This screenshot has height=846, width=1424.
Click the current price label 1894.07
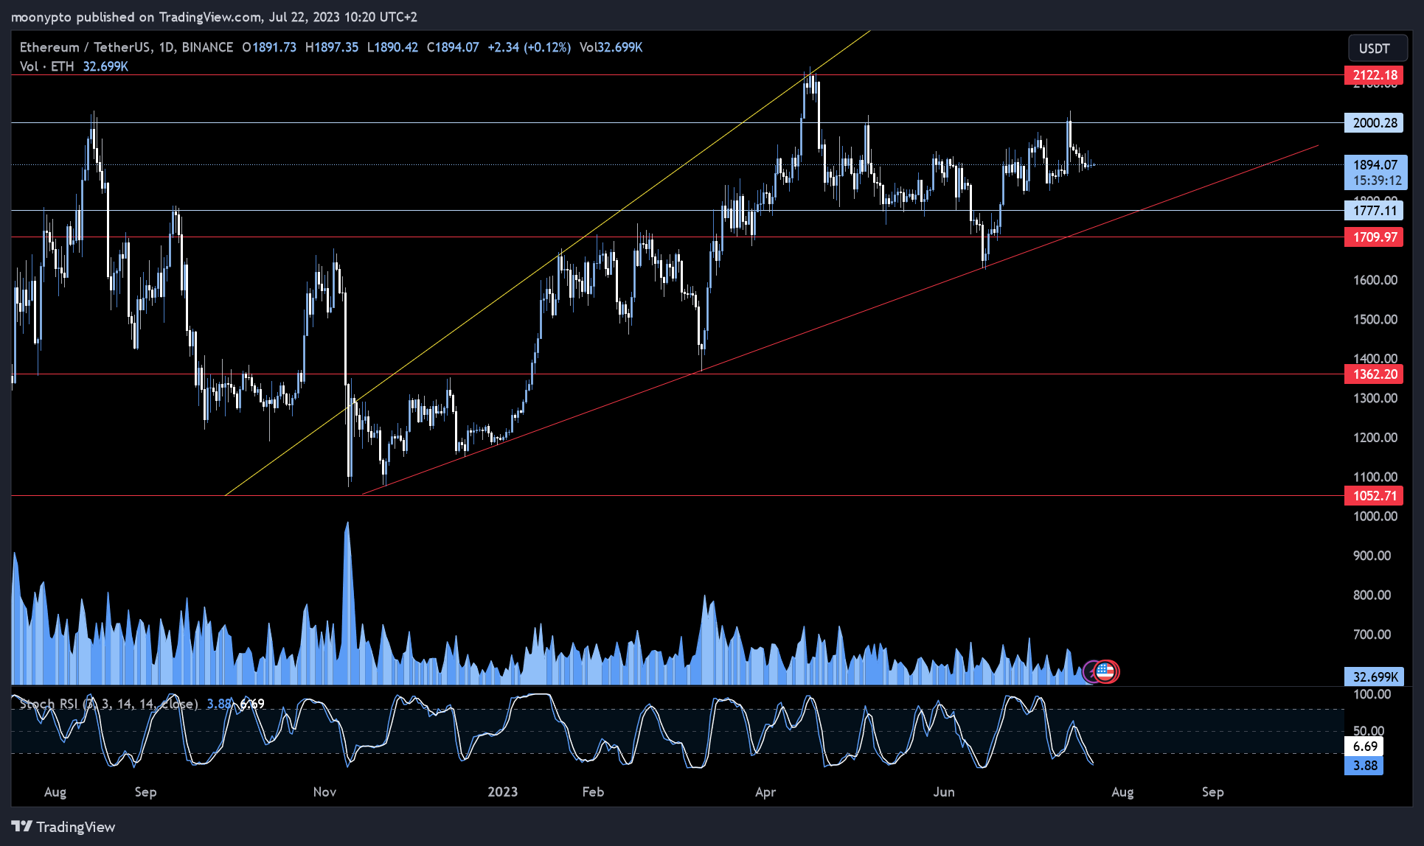1376,165
